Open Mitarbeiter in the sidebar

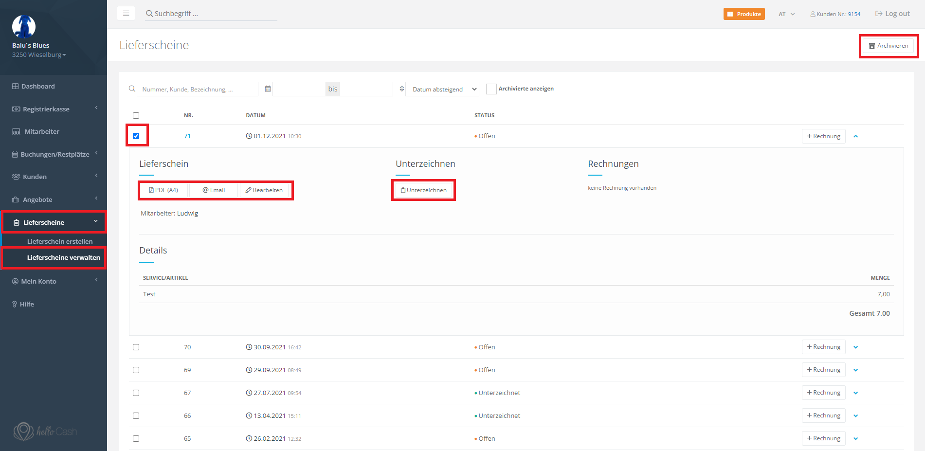[54, 132]
